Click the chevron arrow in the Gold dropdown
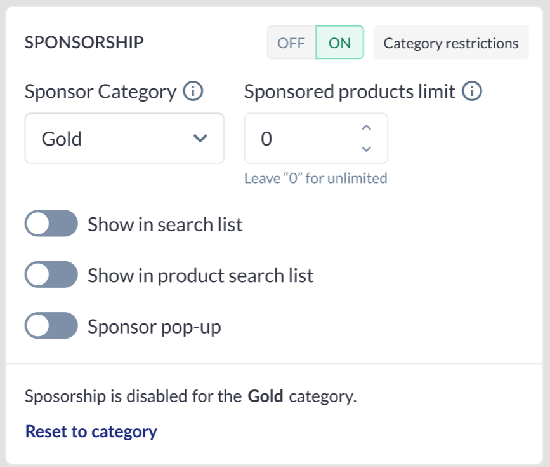Image resolution: width=550 pixels, height=467 pixels. click(x=200, y=138)
